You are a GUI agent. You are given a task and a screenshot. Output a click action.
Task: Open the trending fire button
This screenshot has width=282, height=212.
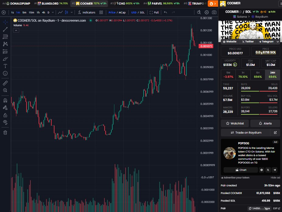[213, 4]
